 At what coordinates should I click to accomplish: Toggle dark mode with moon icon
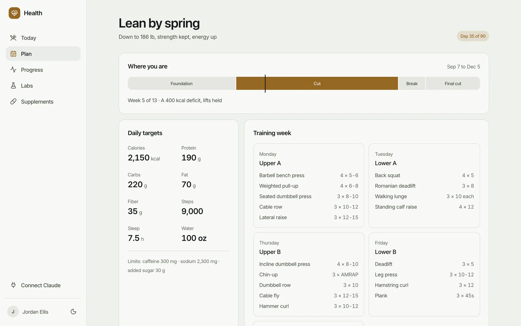(x=74, y=312)
